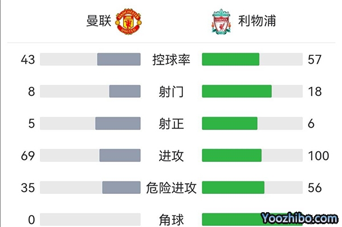Viewport: 342px width, 227px height.
Task: Click the 射门 stat label
Action: pyautogui.click(x=171, y=91)
